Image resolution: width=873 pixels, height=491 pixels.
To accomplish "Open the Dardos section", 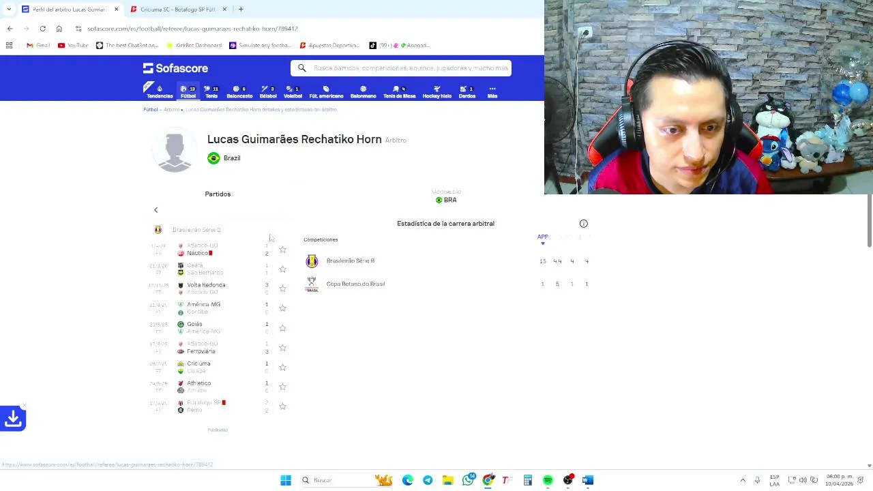I will pyautogui.click(x=467, y=91).
